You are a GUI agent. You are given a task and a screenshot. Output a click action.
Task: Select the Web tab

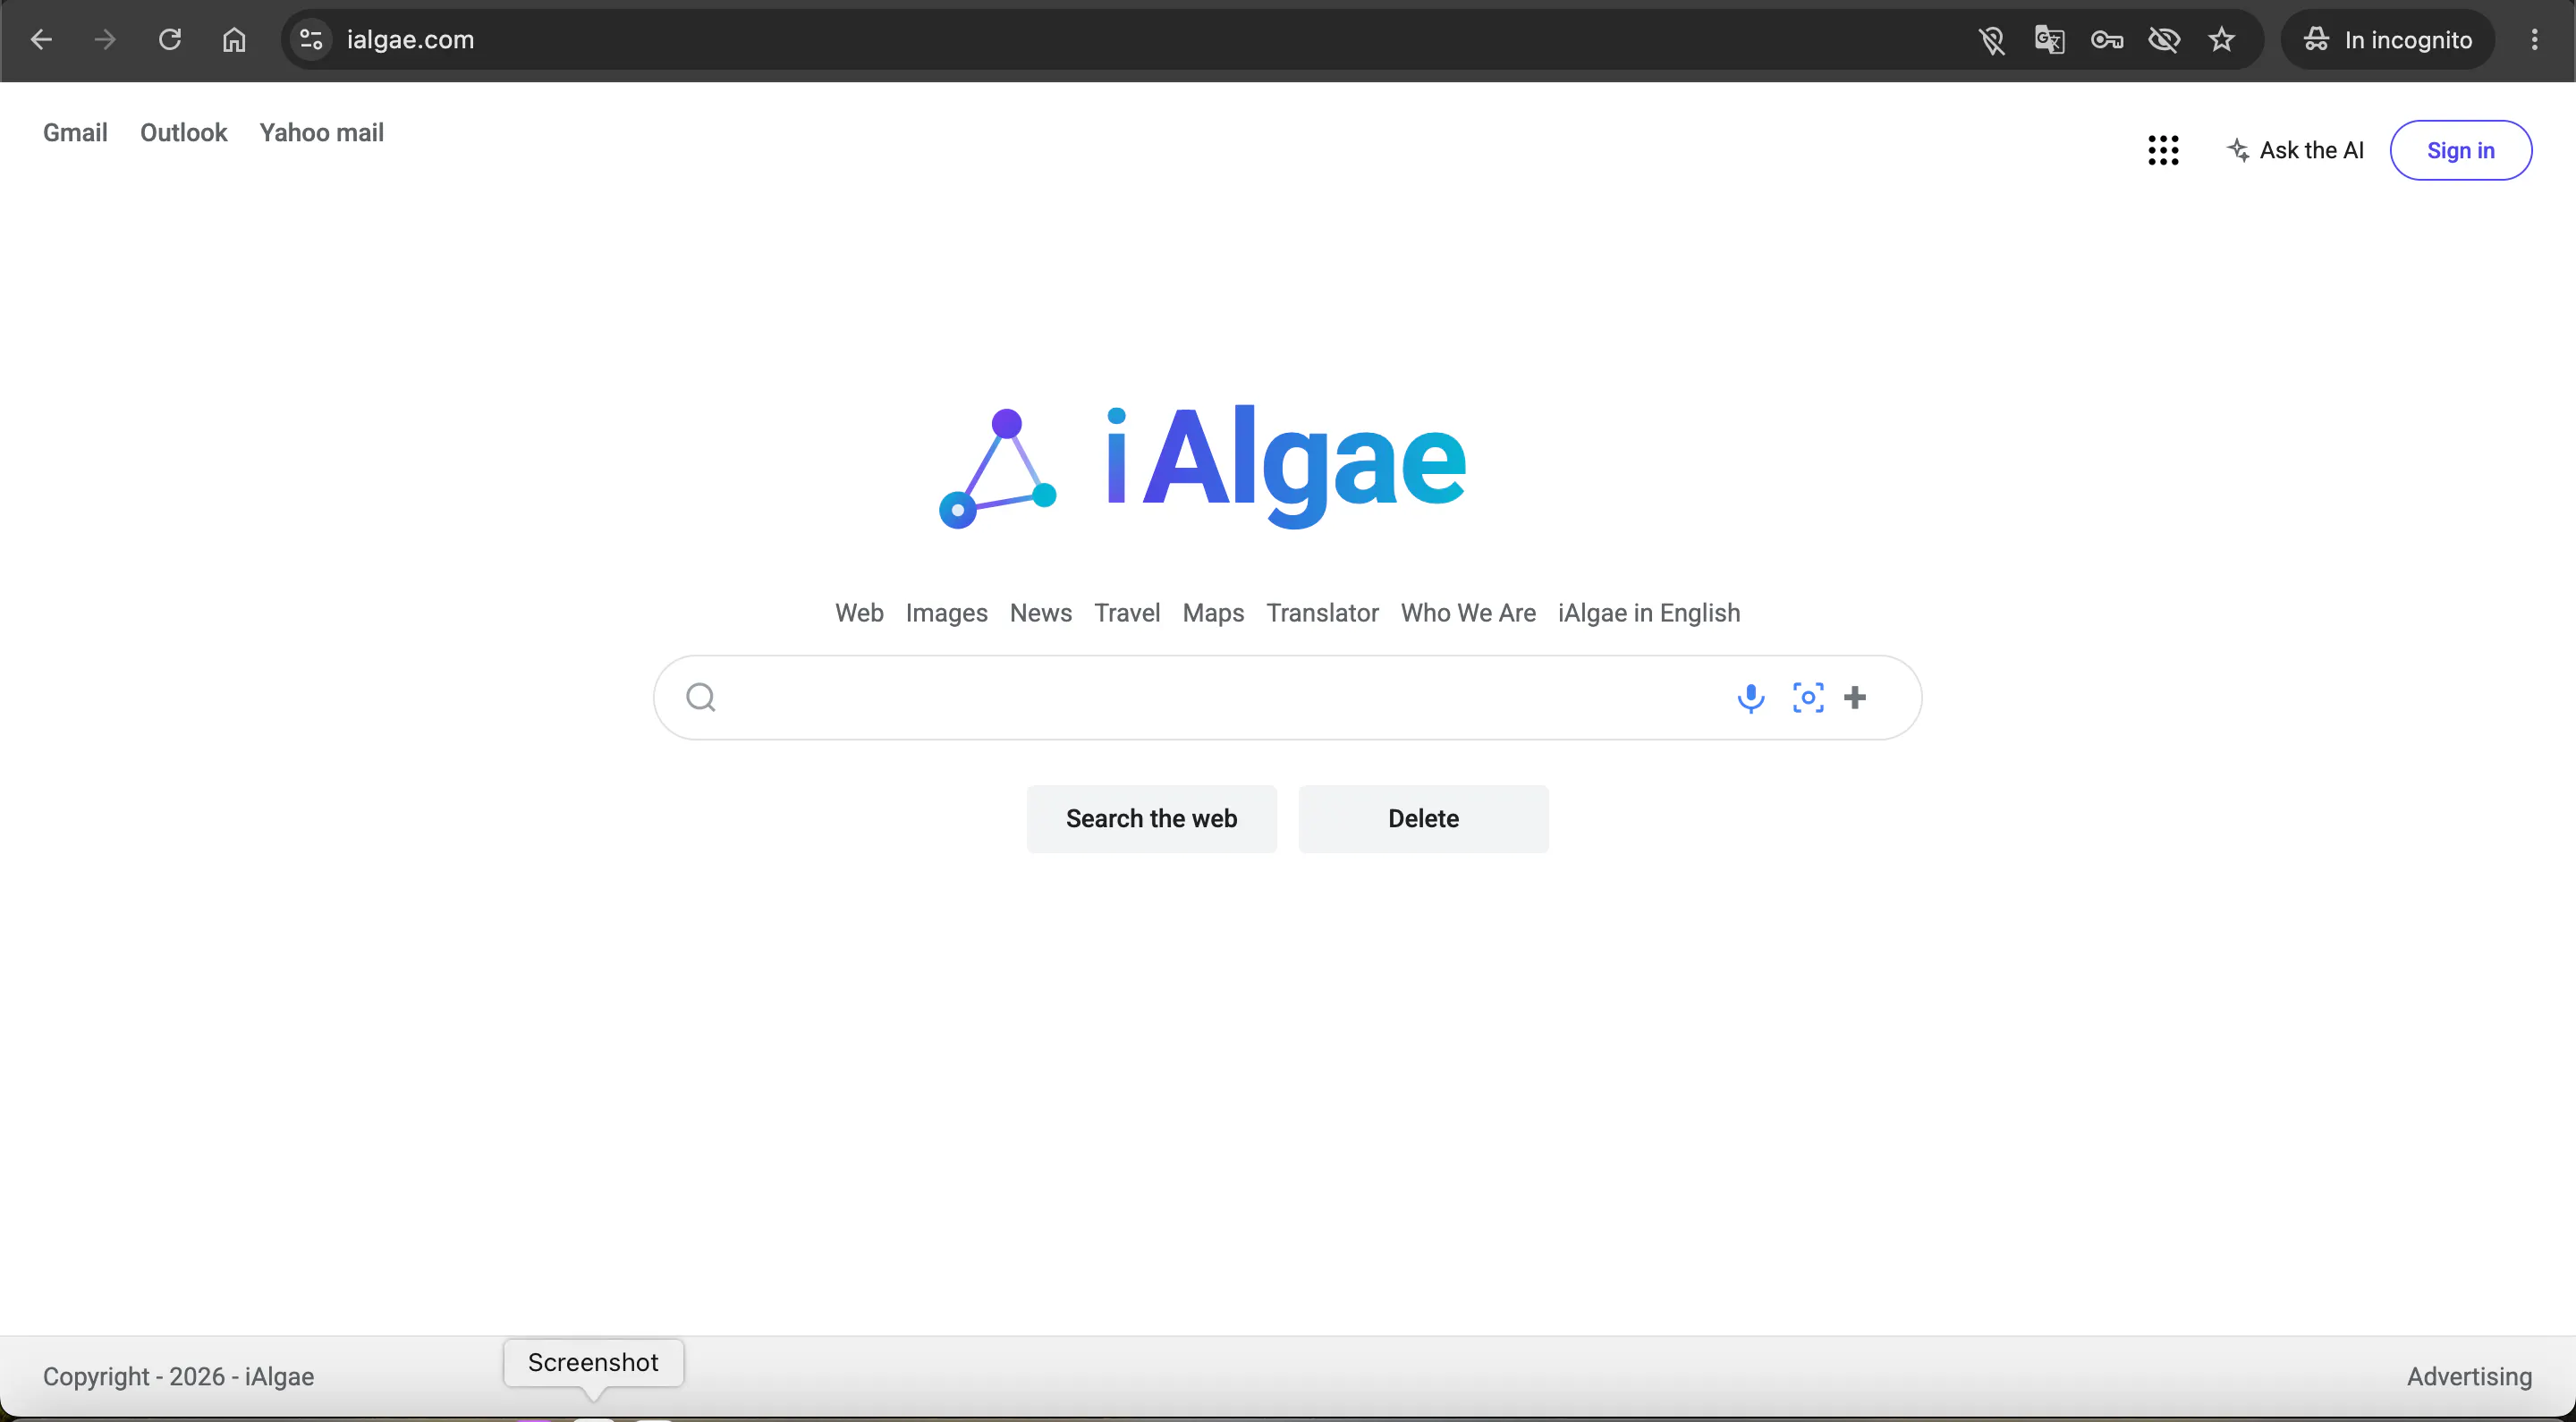[859, 613]
